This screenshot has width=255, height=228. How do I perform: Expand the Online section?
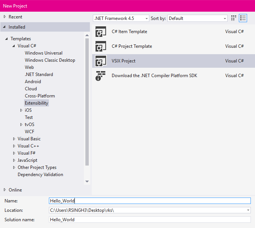[5, 190]
